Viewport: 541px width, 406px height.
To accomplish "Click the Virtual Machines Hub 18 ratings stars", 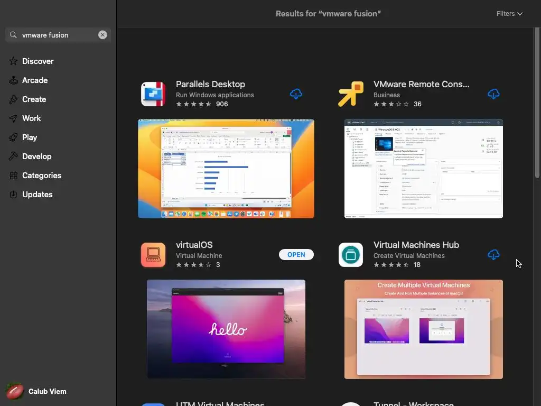I will pos(391,265).
